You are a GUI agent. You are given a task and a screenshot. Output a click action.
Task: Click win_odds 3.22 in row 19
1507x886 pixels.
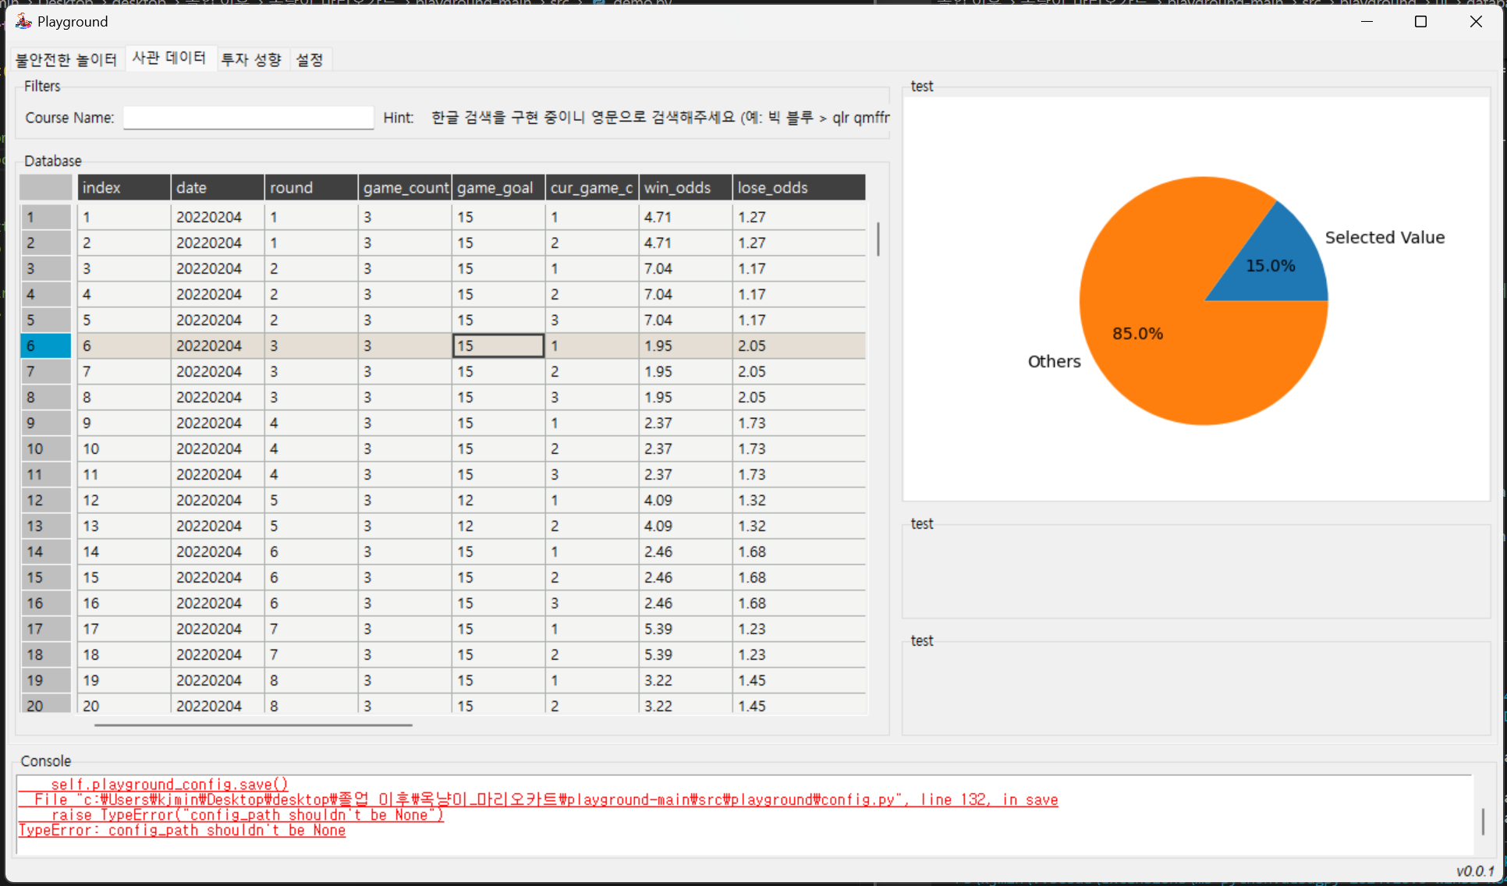[686, 680]
